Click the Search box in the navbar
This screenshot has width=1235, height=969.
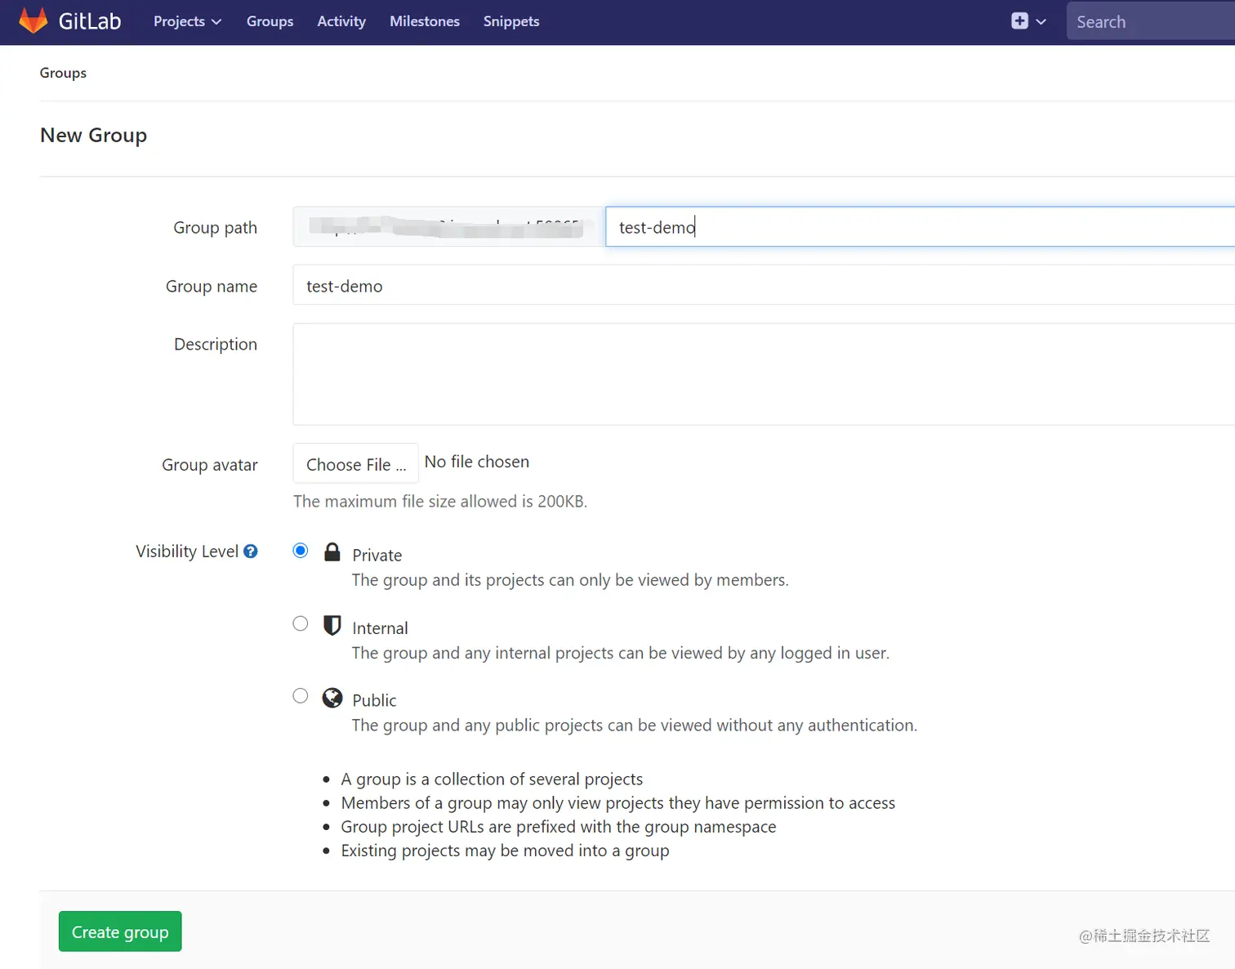point(1151,21)
